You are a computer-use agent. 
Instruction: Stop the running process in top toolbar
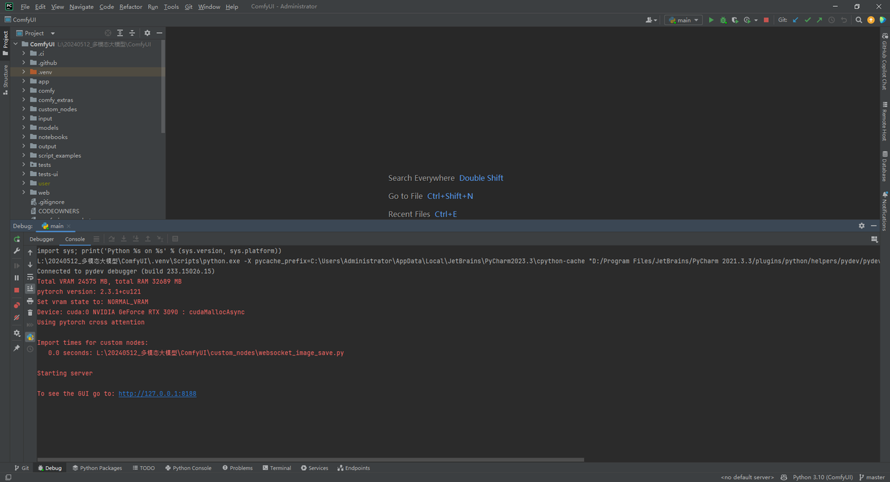pos(766,20)
